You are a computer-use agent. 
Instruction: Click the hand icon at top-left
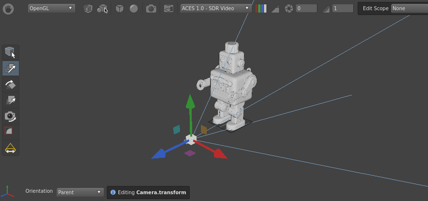pyautogui.click(x=8, y=9)
